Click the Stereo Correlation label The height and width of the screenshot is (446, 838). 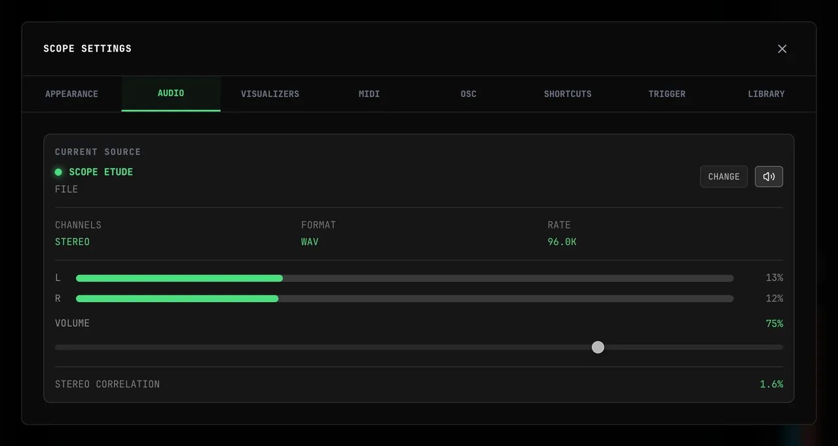(x=107, y=384)
